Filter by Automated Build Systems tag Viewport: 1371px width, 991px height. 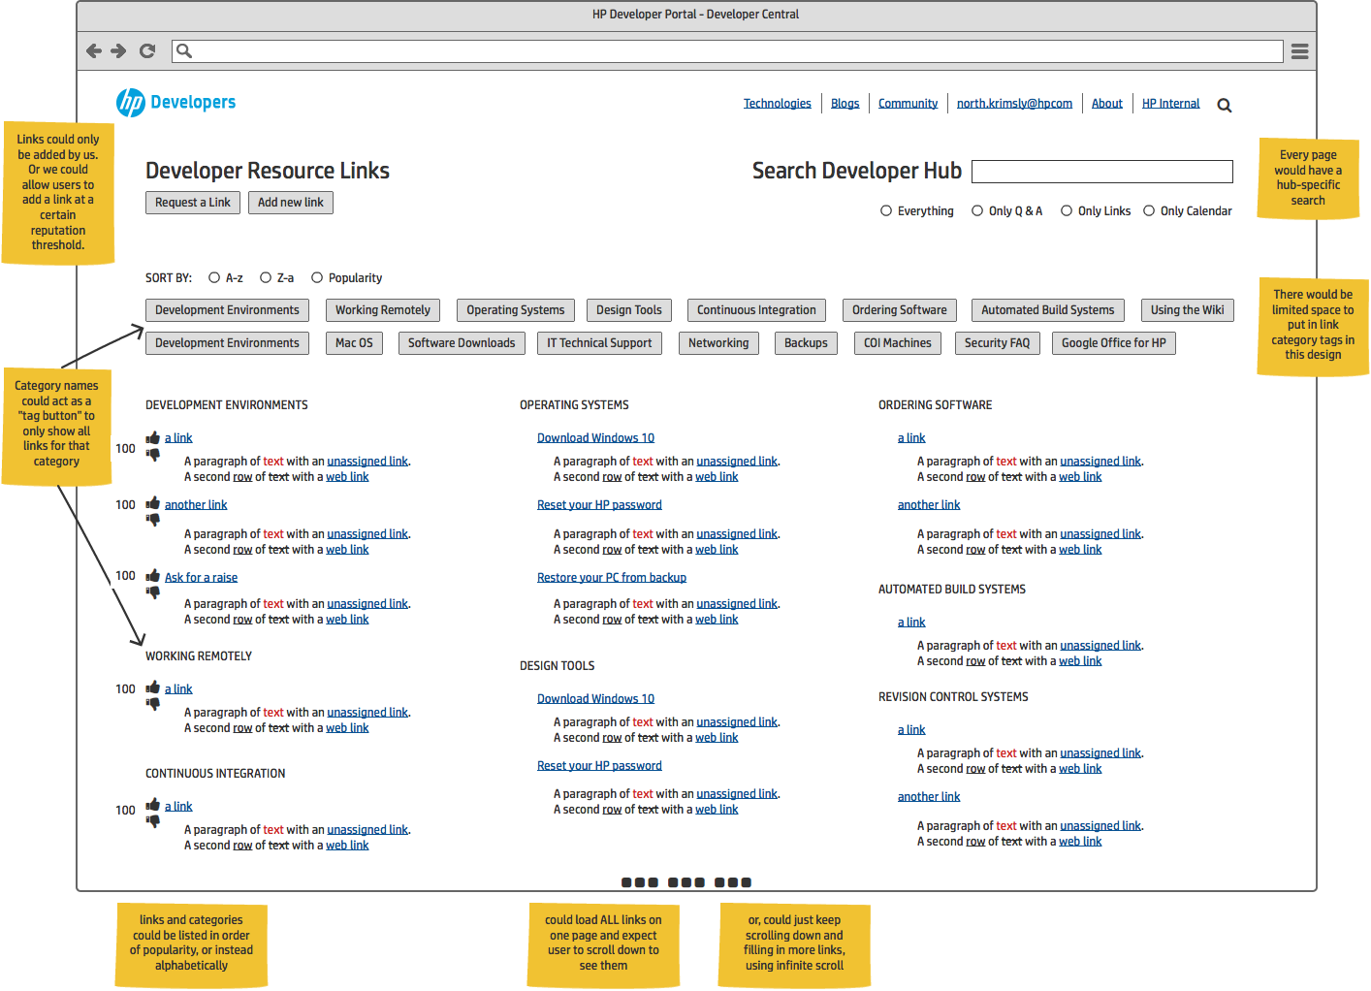click(1048, 310)
